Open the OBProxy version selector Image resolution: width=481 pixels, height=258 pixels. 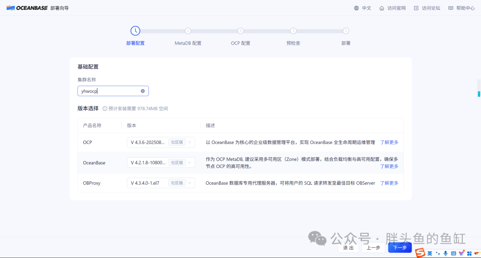(161, 183)
